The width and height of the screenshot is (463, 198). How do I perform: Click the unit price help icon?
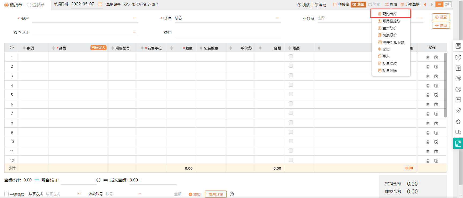(250, 48)
